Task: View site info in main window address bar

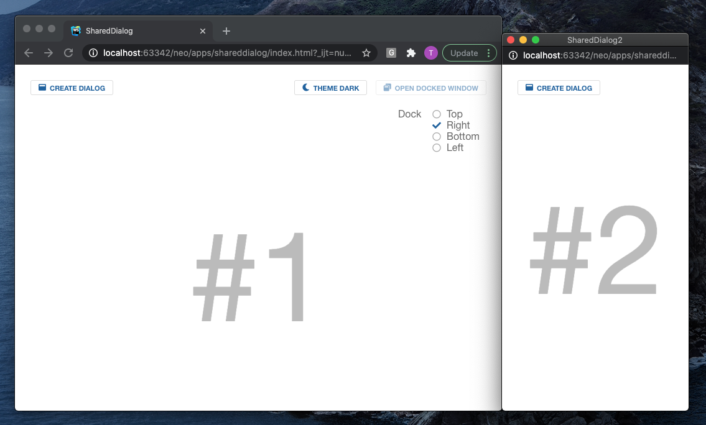Action: click(93, 53)
